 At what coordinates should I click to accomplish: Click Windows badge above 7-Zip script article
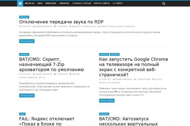pyautogui.click(x=24, y=54)
